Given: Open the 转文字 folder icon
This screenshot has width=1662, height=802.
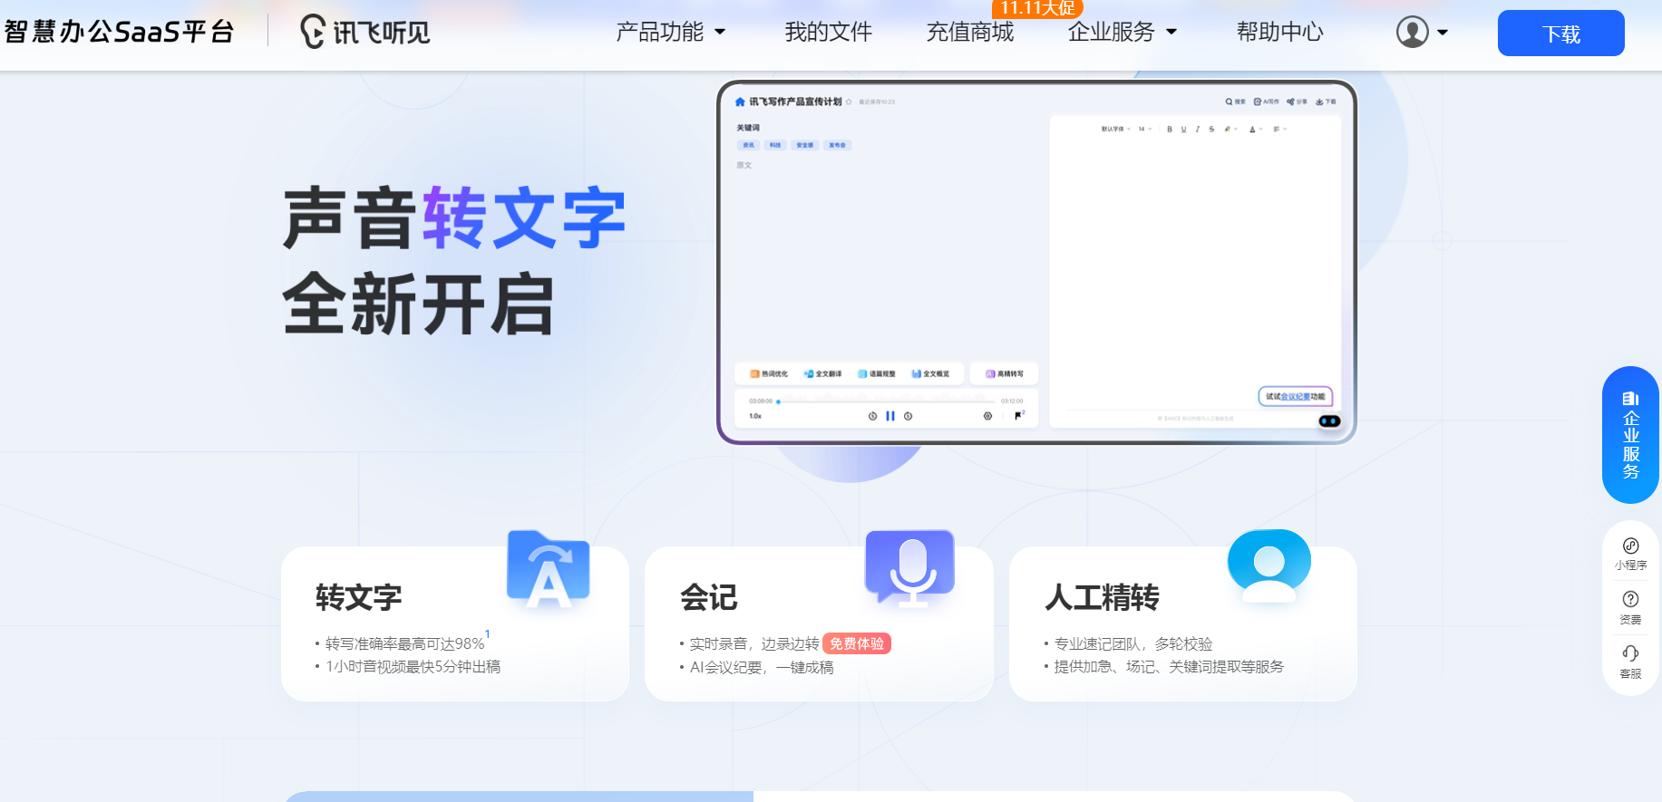Looking at the screenshot, I should (x=548, y=568).
